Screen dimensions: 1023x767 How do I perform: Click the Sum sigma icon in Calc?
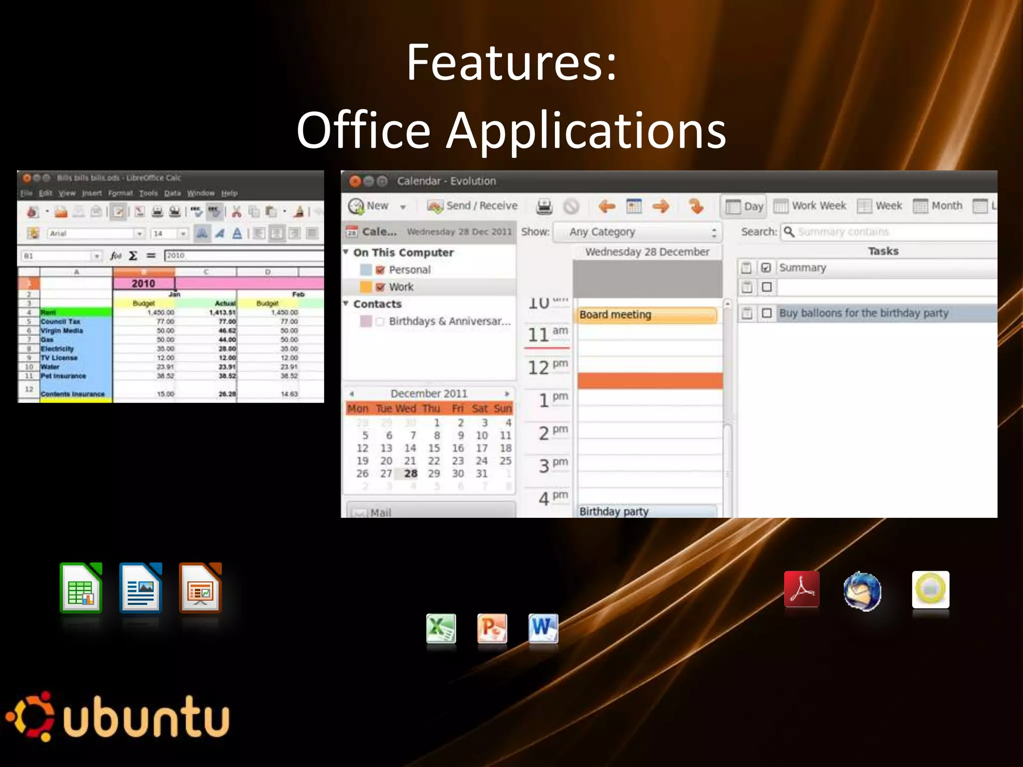(x=133, y=256)
